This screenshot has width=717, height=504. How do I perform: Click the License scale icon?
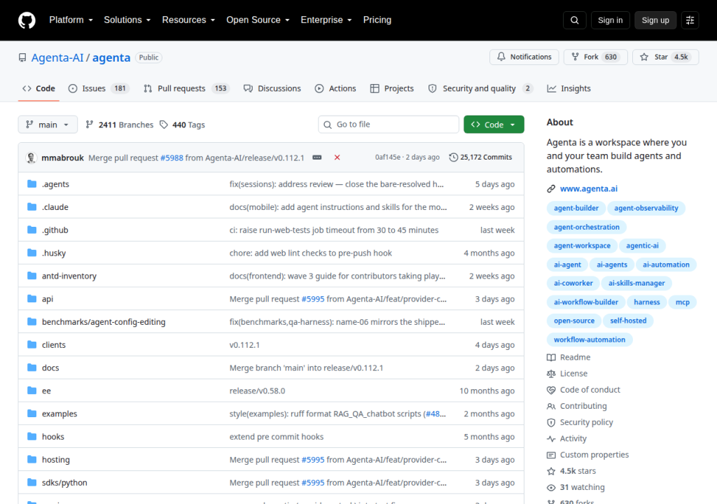tap(551, 374)
